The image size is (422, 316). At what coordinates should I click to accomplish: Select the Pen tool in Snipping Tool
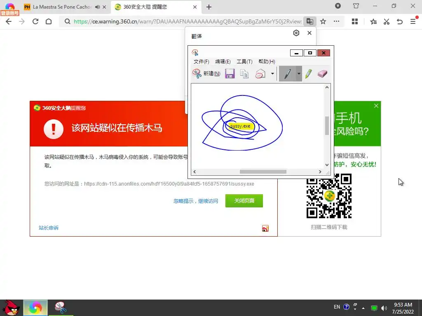[x=287, y=73]
